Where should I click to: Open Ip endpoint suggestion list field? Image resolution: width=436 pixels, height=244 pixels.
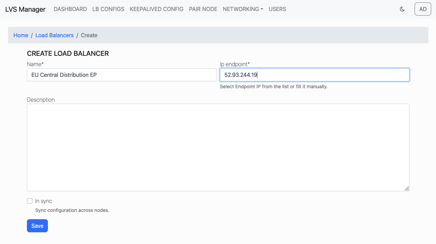point(315,75)
